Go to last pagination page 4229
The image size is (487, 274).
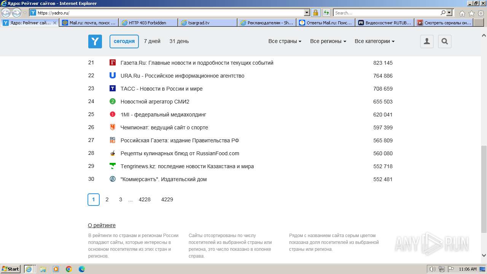click(167, 199)
